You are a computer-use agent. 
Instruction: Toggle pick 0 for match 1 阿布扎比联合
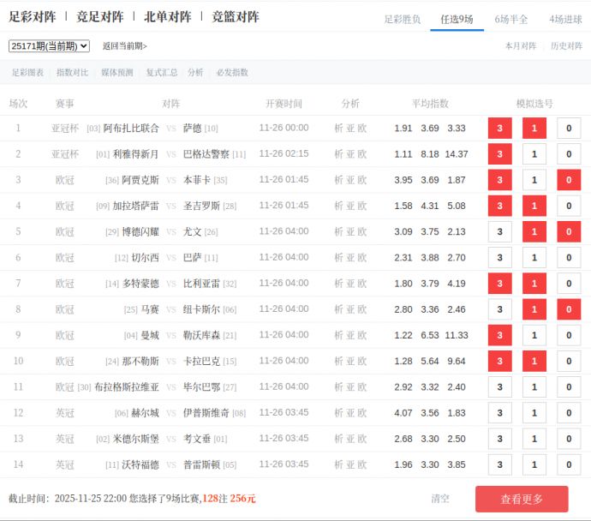coord(569,129)
